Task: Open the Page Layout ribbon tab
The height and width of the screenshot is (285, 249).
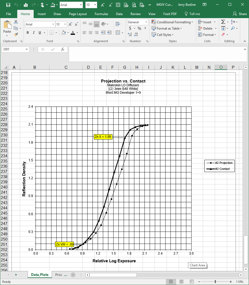Action: click(78, 14)
